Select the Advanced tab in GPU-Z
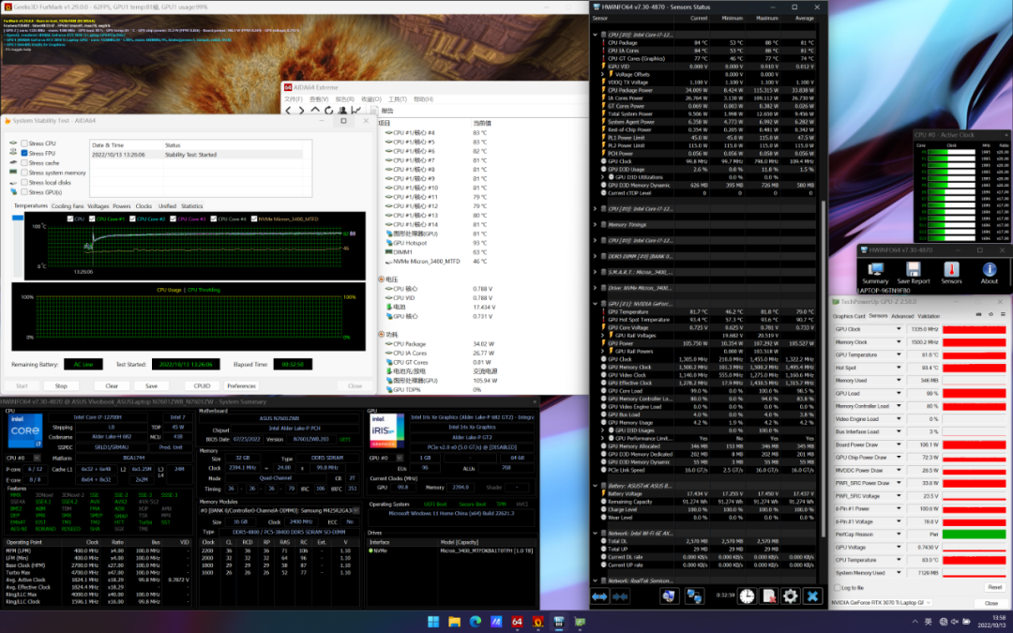 pyautogui.click(x=902, y=316)
